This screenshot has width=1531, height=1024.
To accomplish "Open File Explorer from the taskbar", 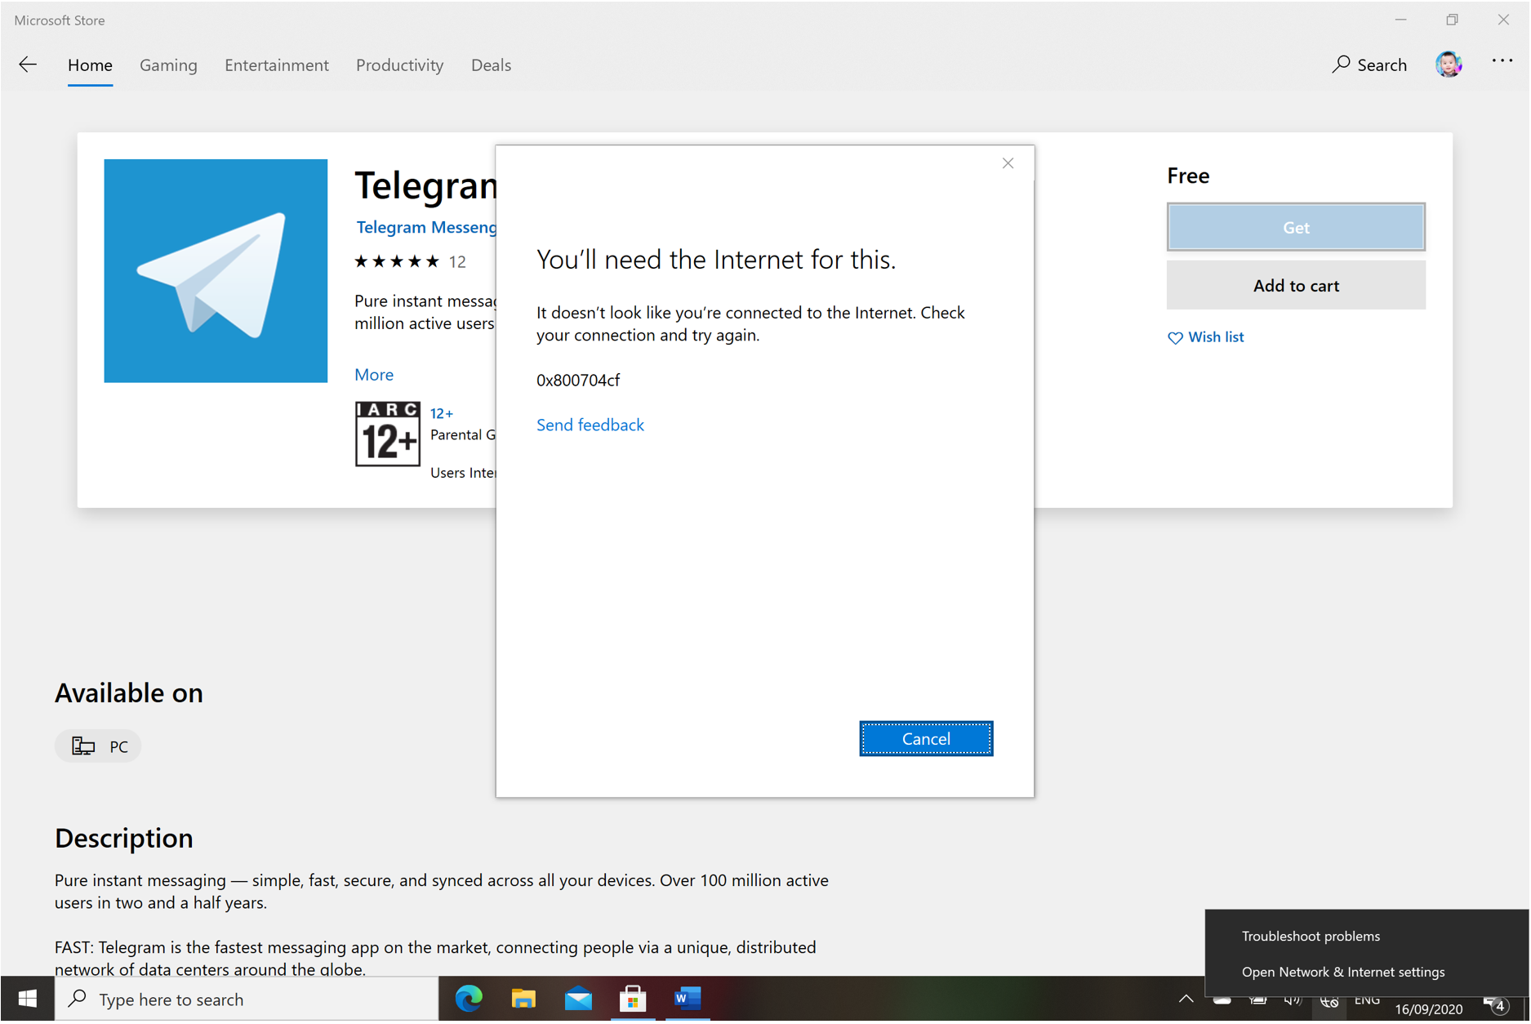I will (523, 999).
